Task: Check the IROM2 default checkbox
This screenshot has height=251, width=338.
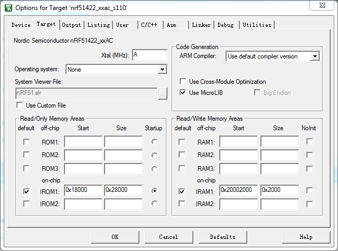Action: tap(26, 204)
